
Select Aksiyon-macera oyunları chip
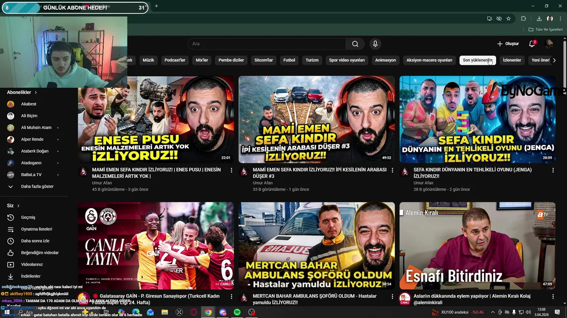[x=429, y=60]
